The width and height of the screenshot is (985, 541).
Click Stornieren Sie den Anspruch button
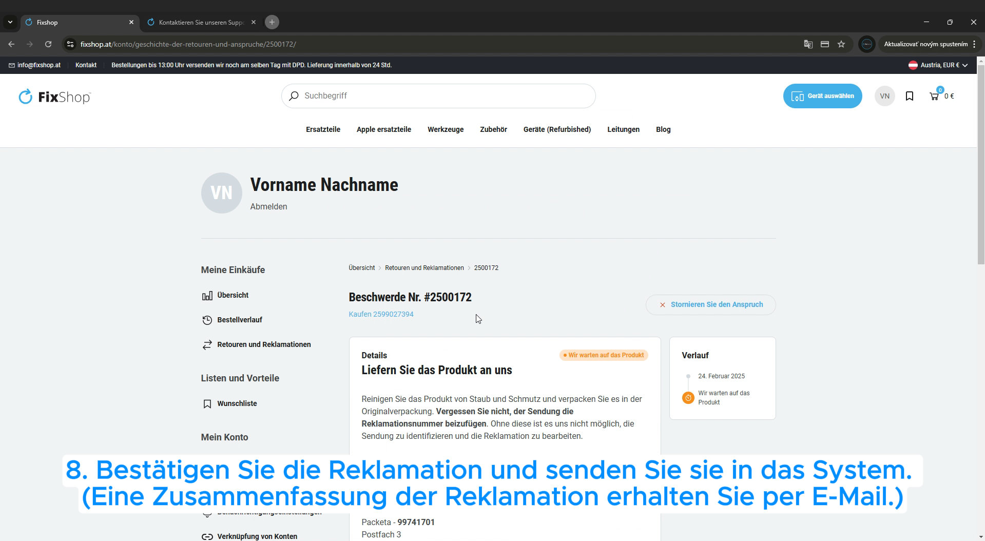(x=710, y=304)
